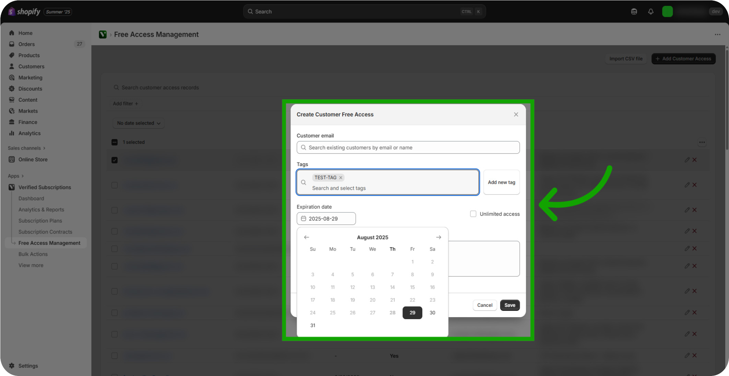This screenshot has height=376, width=729.
Task: Open the page more-actions ellipsis beside the title
Action: 717,35
